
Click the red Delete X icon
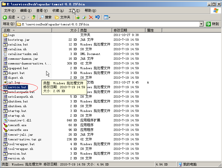(91, 17)
